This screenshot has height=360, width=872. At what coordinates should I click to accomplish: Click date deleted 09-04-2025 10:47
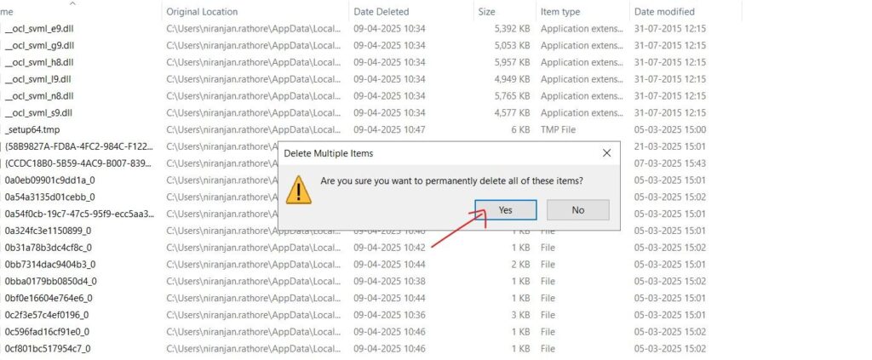click(389, 129)
